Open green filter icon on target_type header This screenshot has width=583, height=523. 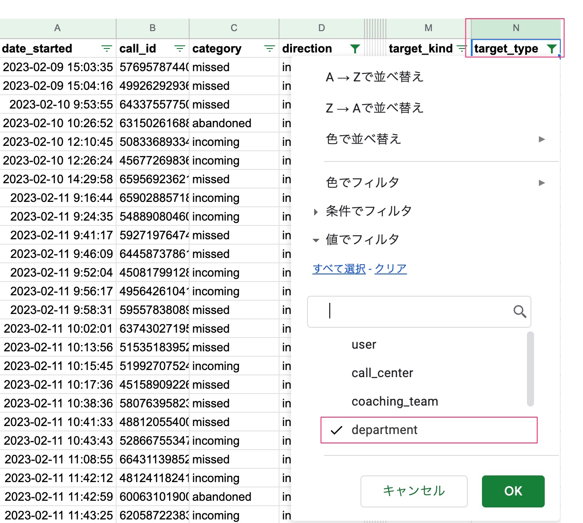point(551,48)
